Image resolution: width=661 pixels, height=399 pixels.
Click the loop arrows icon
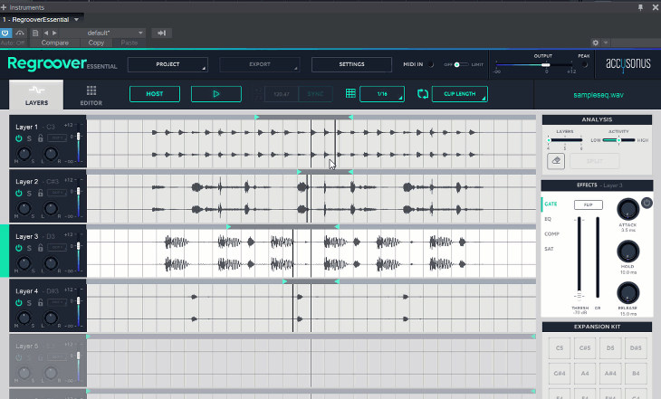[x=423, y=94]
